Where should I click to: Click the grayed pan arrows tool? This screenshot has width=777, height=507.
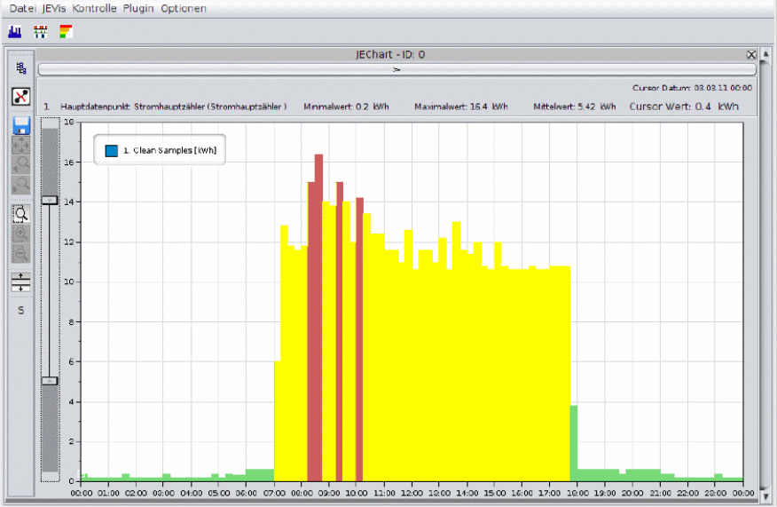click(21, 145)
